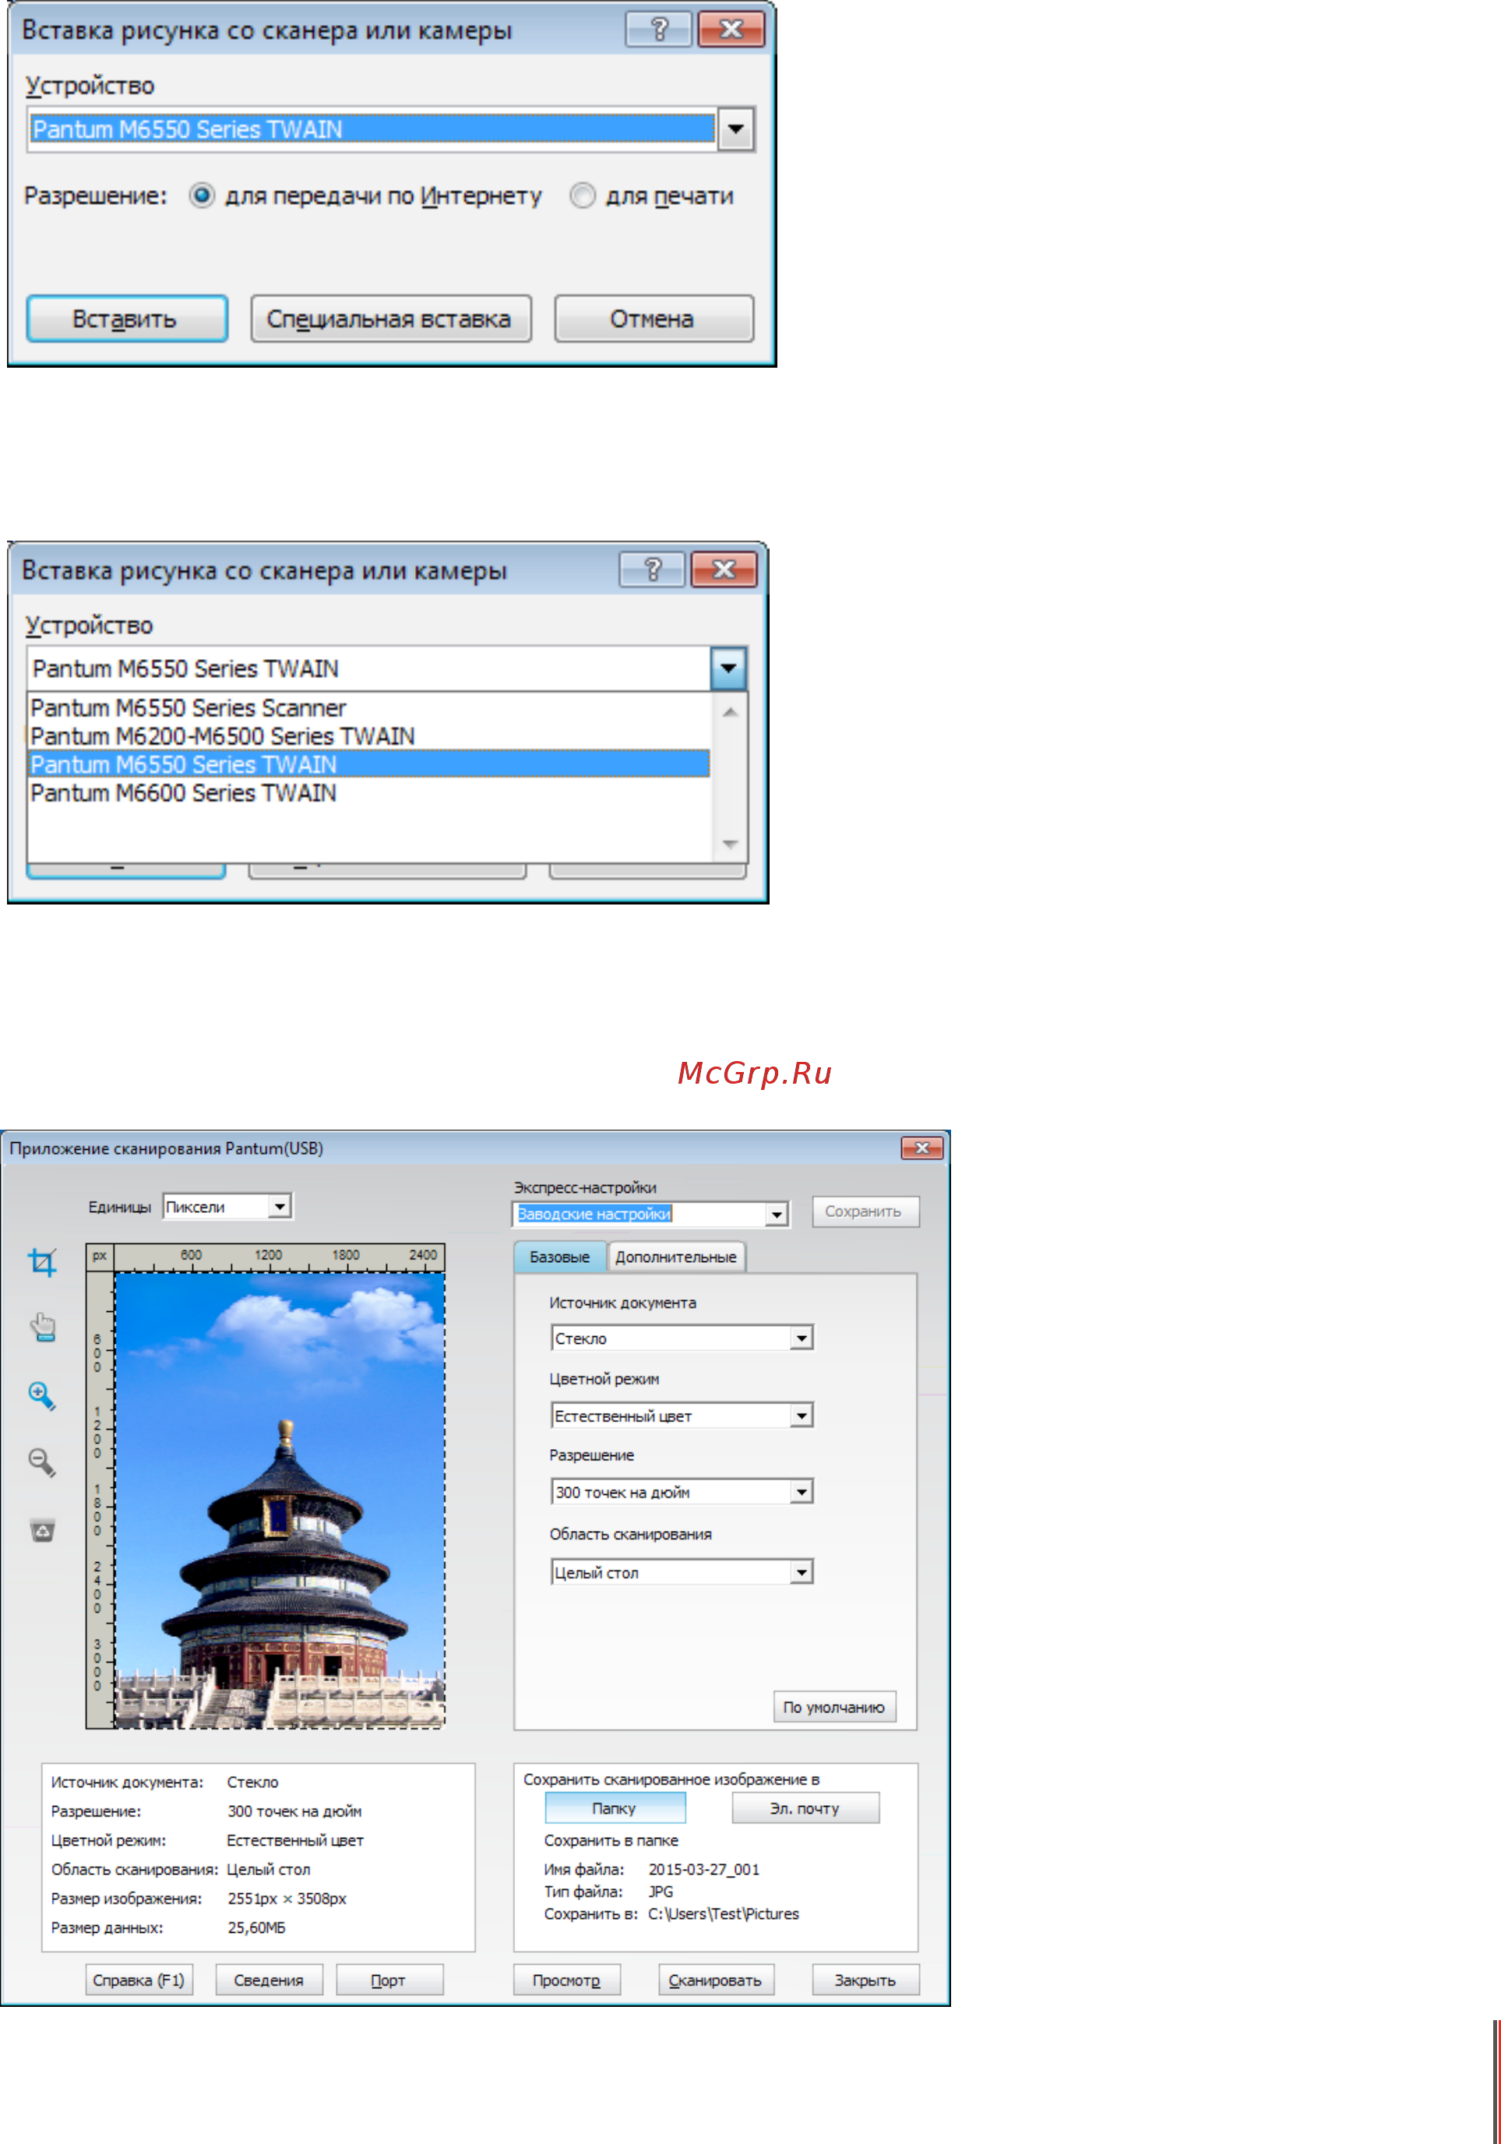Open the Источник документа dropdown
1501x2144 pixels.
[801, 1338]
